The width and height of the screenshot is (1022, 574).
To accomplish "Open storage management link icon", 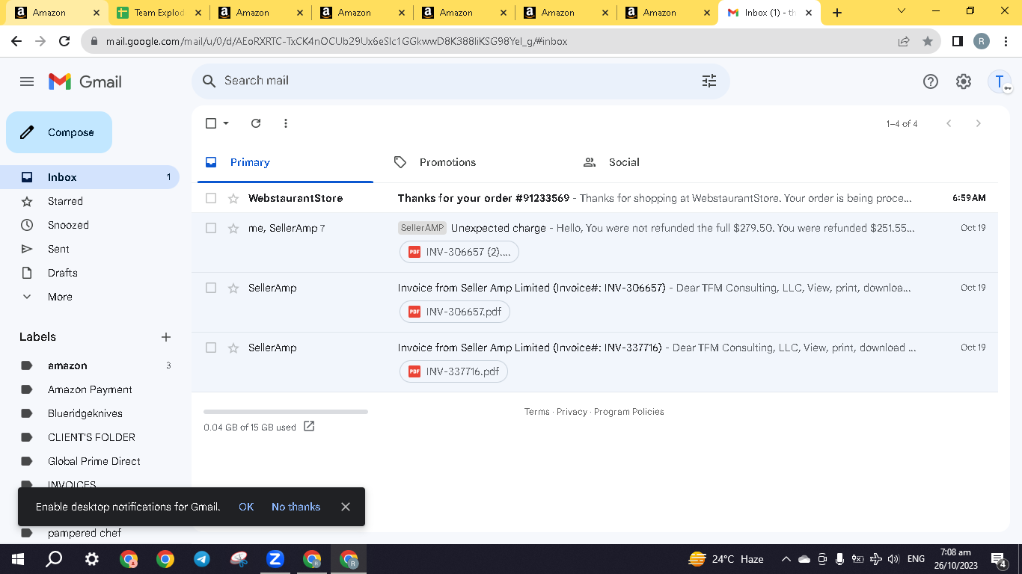I will [309, 427].
